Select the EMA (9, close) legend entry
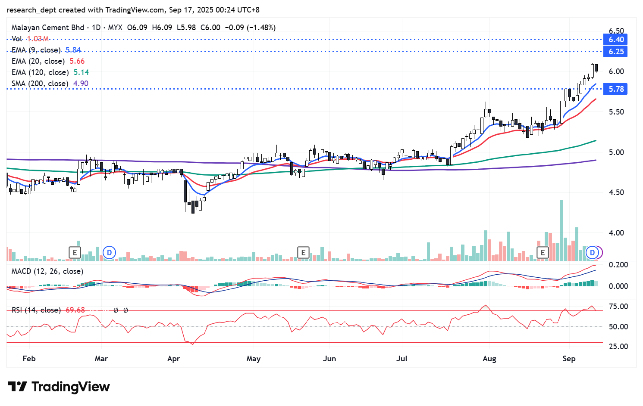 coord(37,50)
